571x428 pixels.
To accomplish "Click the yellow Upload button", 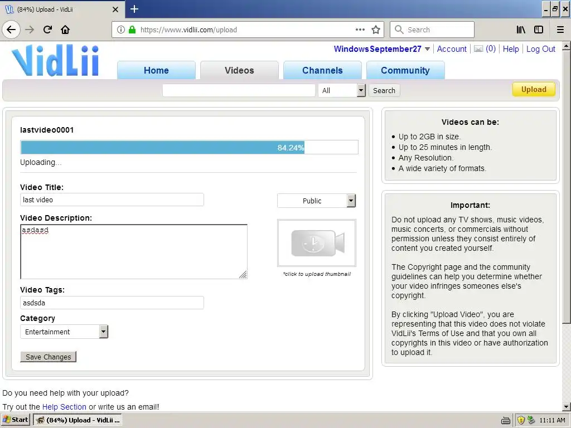I will (534, 90).
